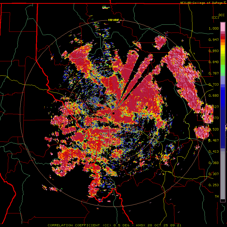Click the 0.787 legend value

pos(214,73)
